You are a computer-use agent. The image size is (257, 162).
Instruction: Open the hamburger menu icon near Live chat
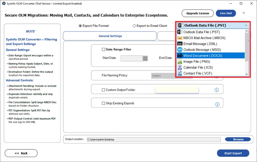244,13
